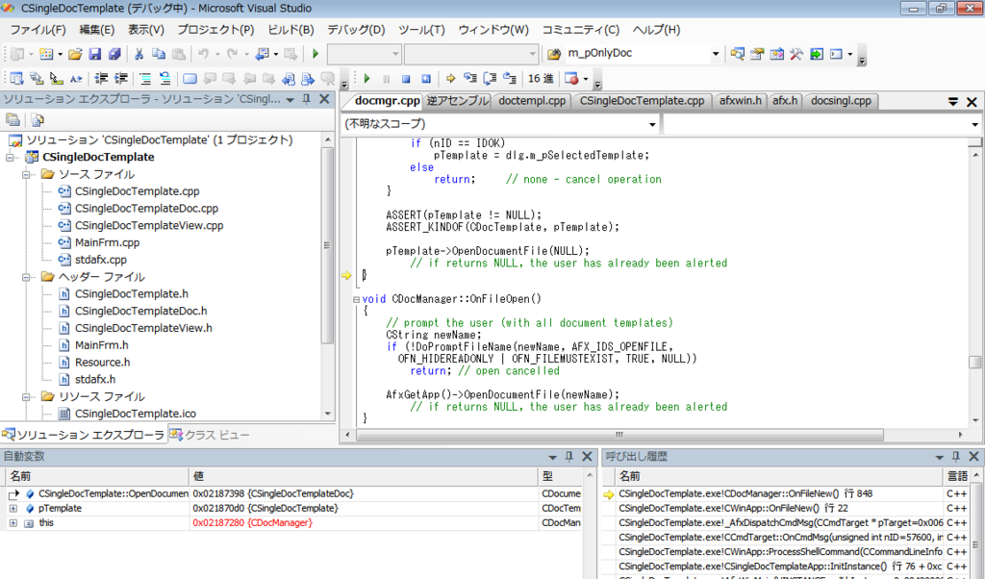Click the Step Into icon
The width and height of the screenshot is (985, 579).
[469, 79]
